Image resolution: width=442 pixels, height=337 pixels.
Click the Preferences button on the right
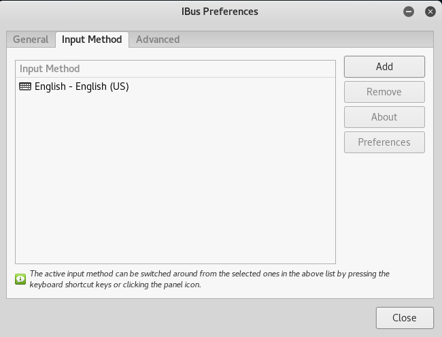tap(384, 142)
